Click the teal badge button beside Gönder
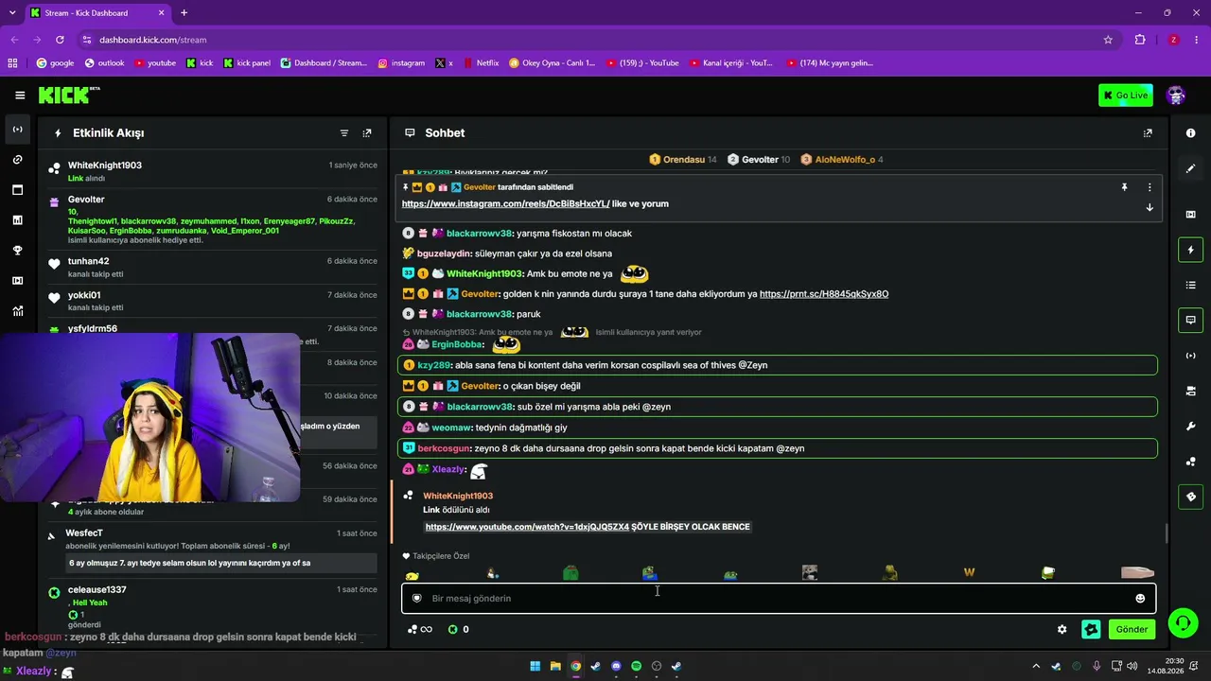This screenshot has width=1211, height=681. [x=1091, y=629]
